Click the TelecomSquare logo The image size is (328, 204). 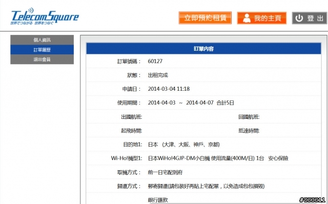pyautogui.click(x=45, y=17)
